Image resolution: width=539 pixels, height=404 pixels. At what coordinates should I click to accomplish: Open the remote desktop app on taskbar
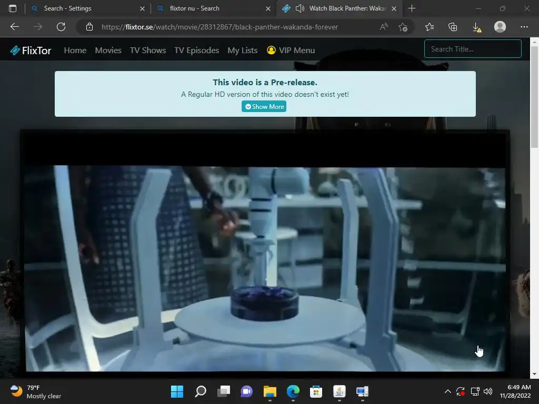click(x=362, y=391)
